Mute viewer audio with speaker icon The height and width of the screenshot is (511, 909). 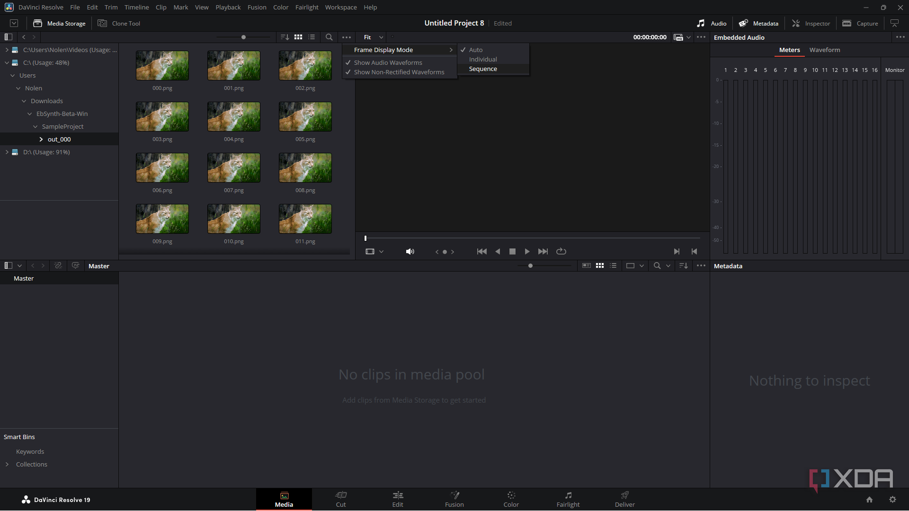pyautogui.click(x=410, y=252)
